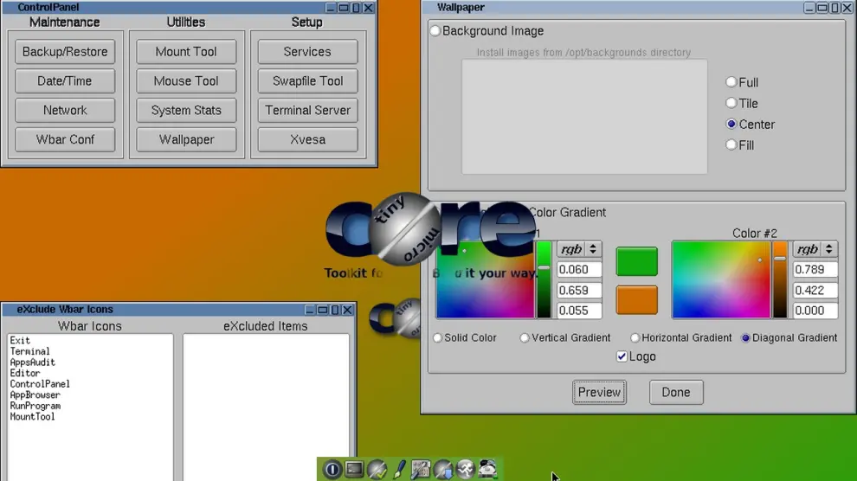Click the RunProgram running-man dock icon
This screenshot has width=857, height=481.
pos(466,469)
